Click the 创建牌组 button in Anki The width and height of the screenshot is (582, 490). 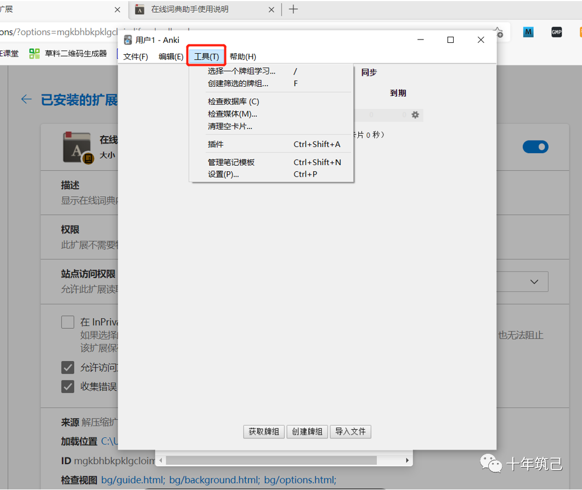click(x=307, y=431)
